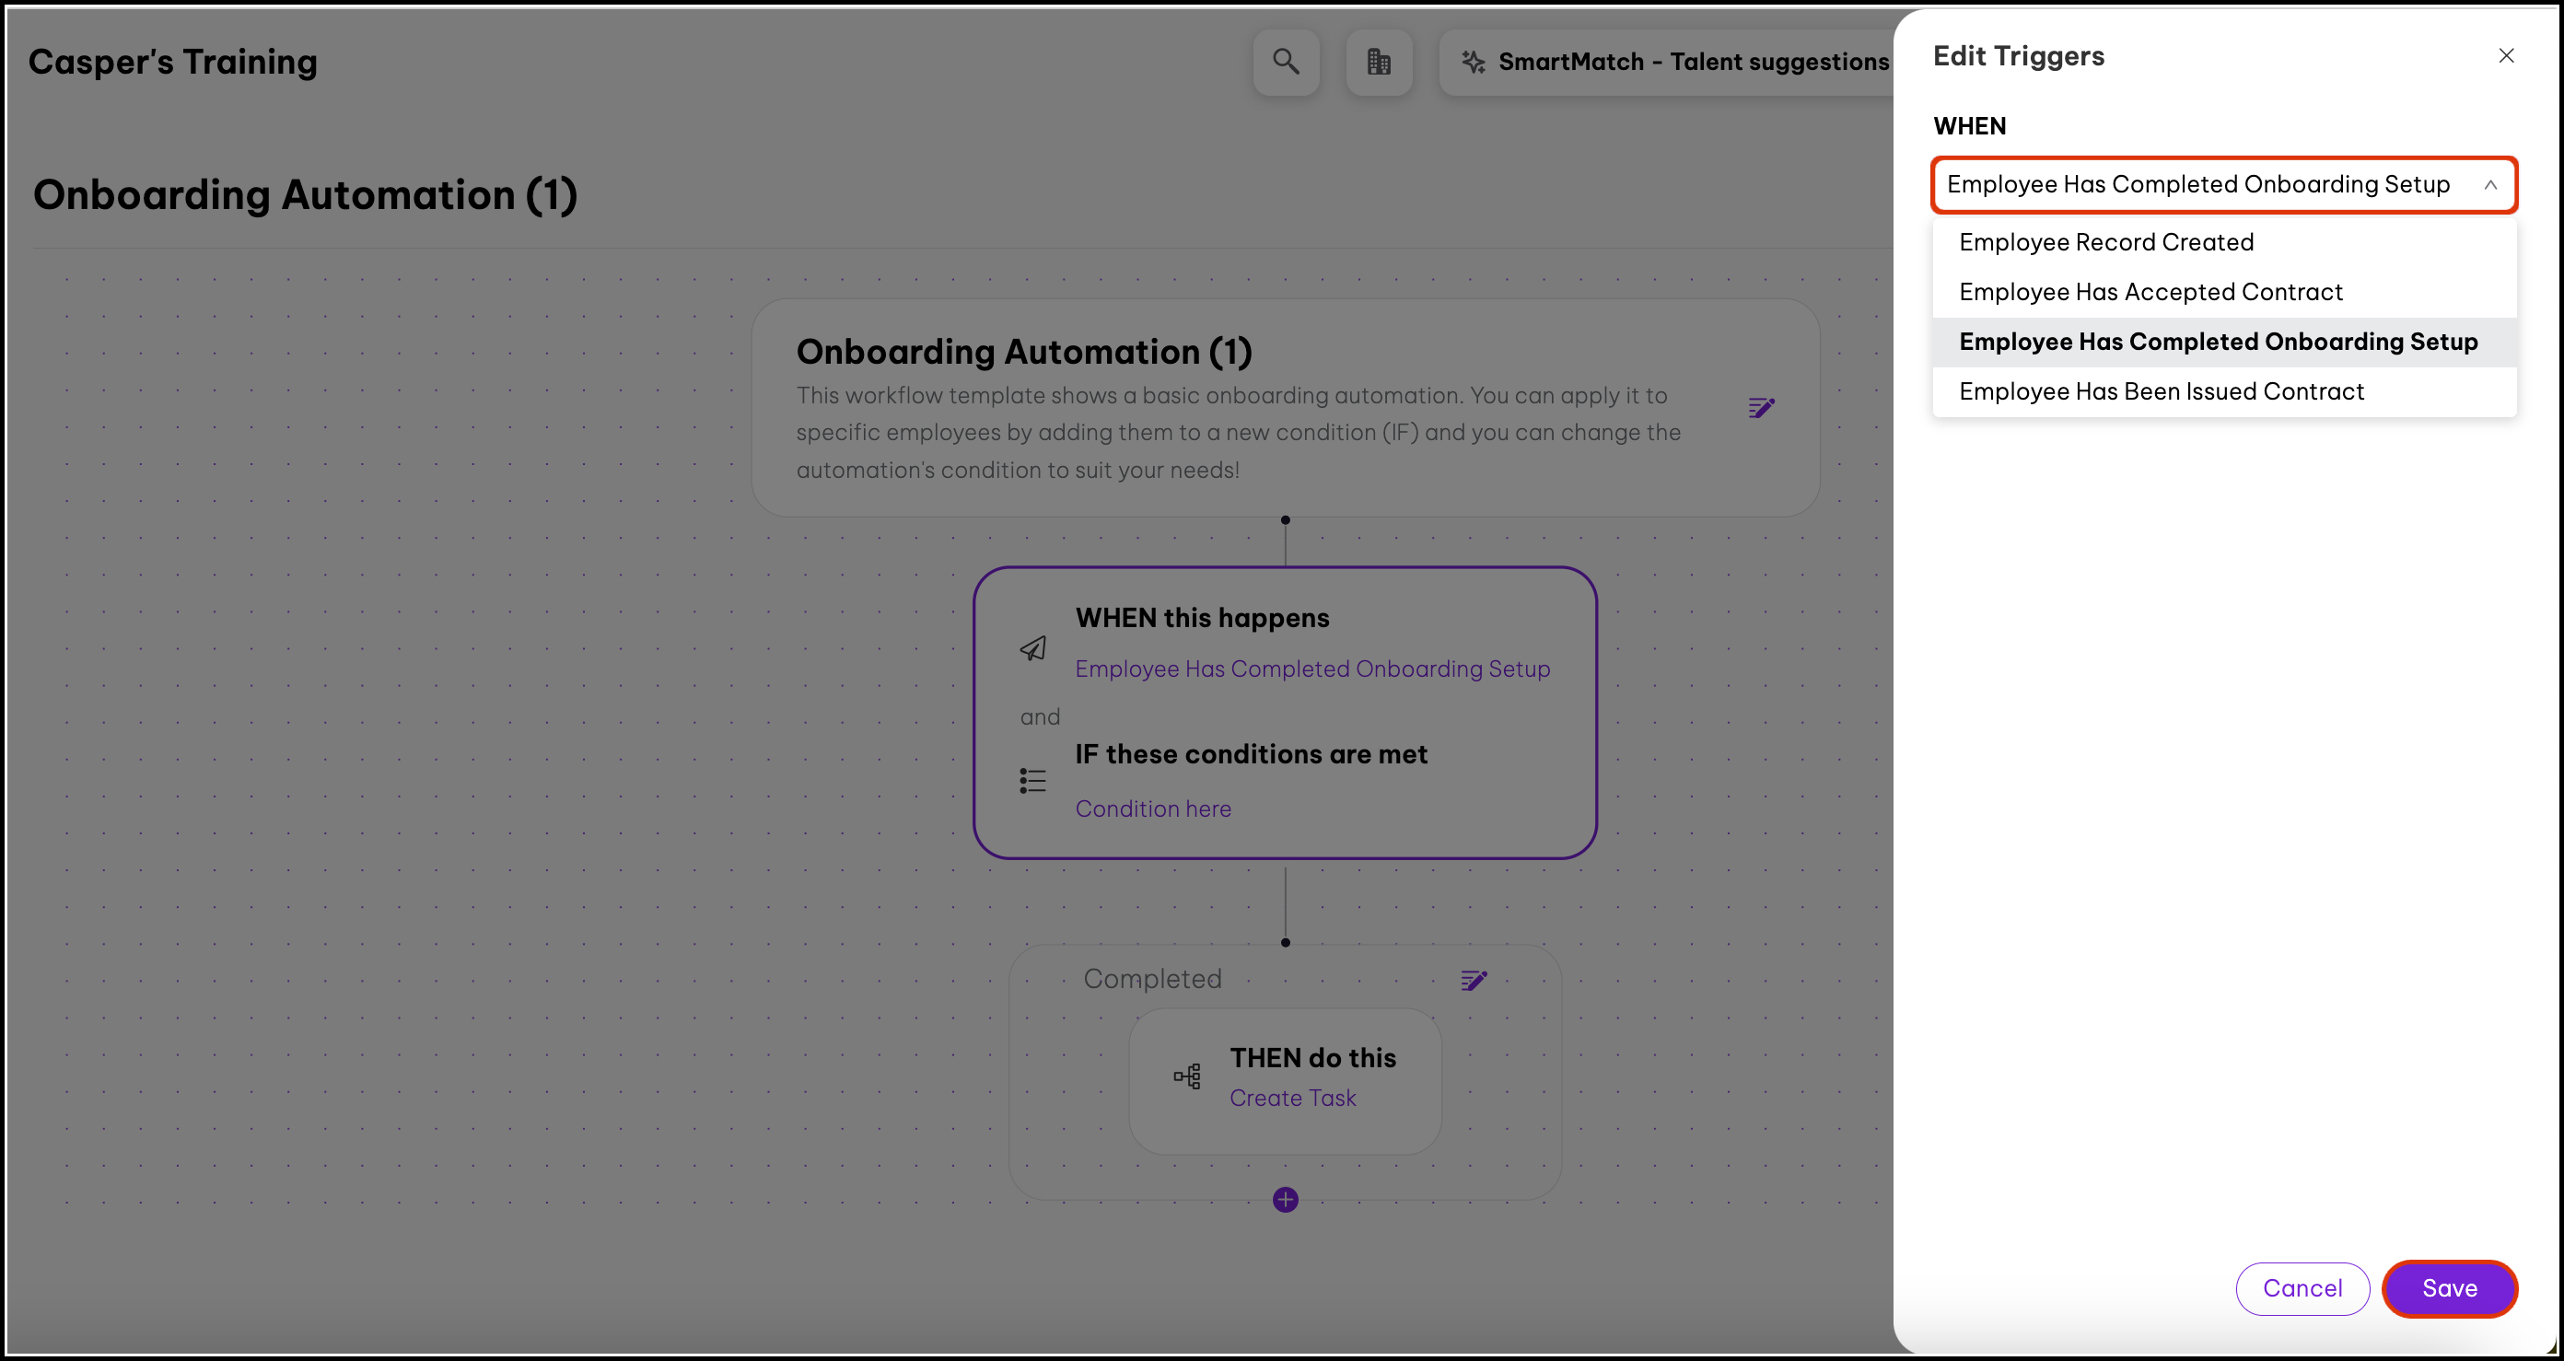Pick Employee Has Been Issued Contract

[2161, 392]
